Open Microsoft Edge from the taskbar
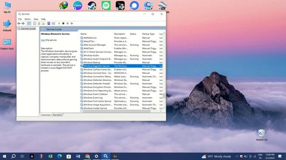Viewport: 286px width, 160px height. (59, 156)
